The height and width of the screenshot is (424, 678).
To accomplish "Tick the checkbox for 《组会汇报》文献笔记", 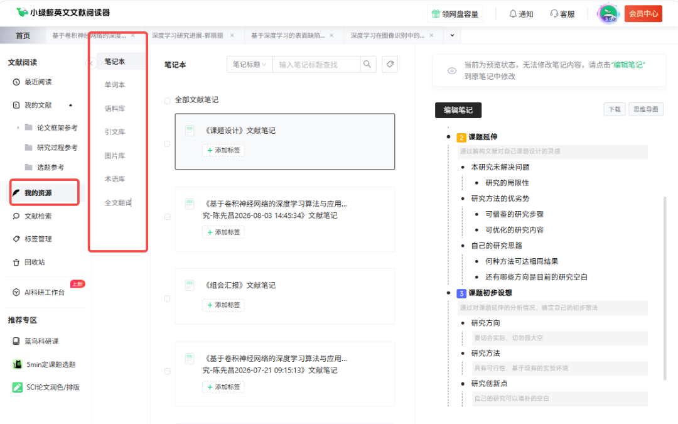I will click(168, 298).
